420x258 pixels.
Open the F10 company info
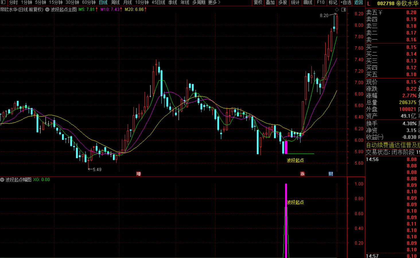pyautogui.click(x=320, y=3)
